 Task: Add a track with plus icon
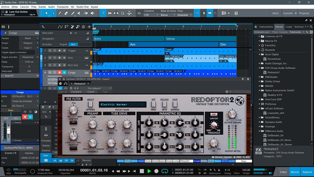tap(89, 26)
